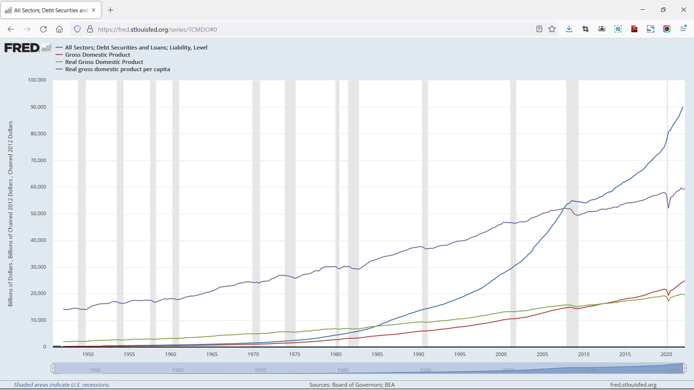Open a new browser tab
This screenshot has width=694, height=390.
pyautogui.click(x=110, y=10)
